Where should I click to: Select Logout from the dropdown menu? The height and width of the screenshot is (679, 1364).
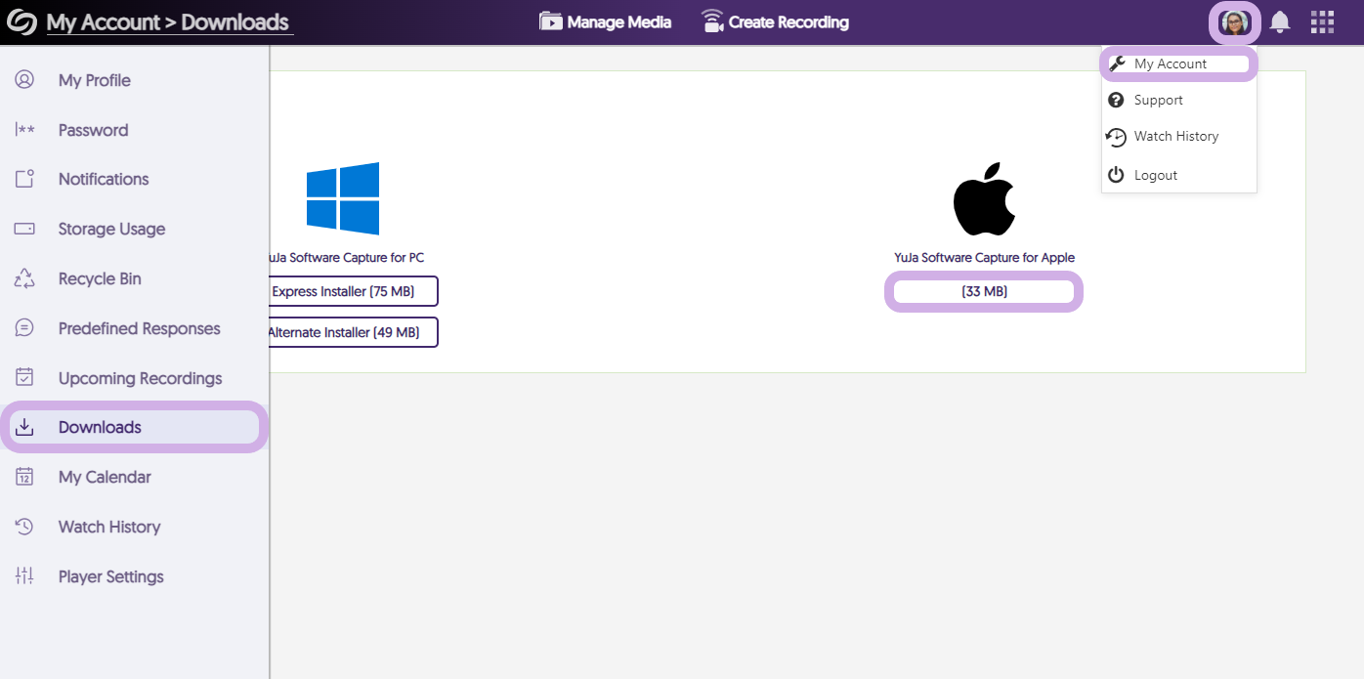(x=1178, y=175)
